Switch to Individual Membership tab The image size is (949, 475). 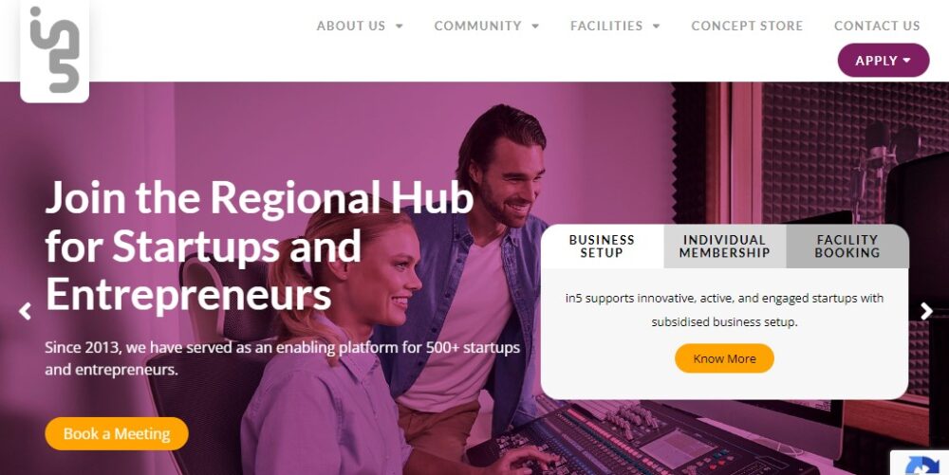click(x=724, y=247)
